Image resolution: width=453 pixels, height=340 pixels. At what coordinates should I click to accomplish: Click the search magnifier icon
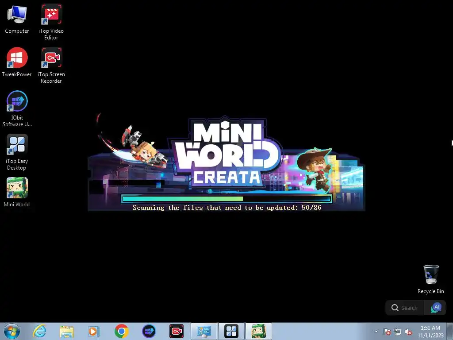click(x=395, y=308)
